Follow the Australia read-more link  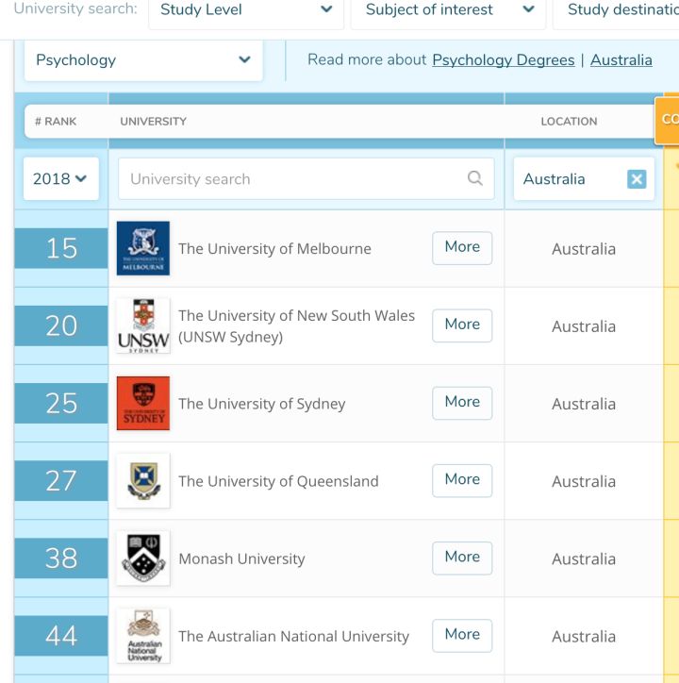point(621,60)
